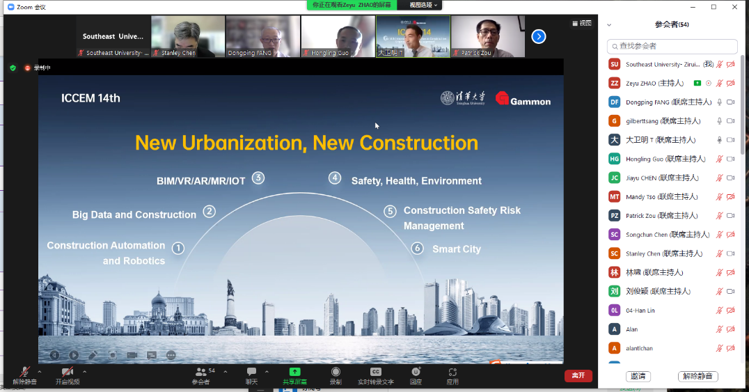Click the Unmute button below participants list
Viewport: 749px width, 392px height.
point(698,376)
